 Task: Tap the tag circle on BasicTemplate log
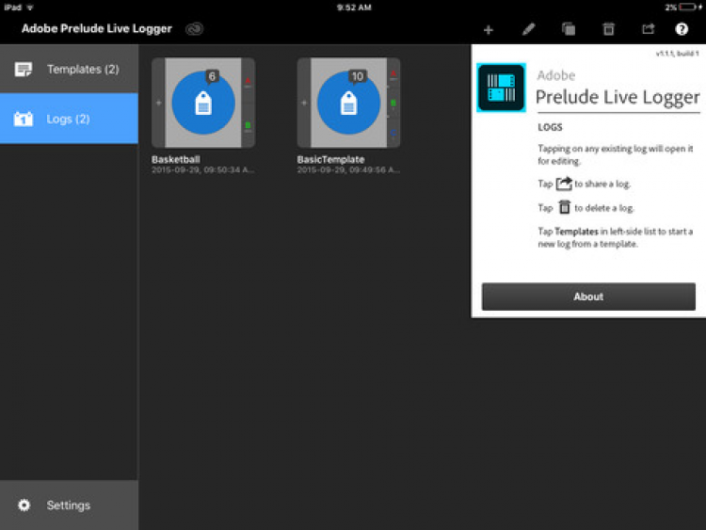click(x=348, y=103)
